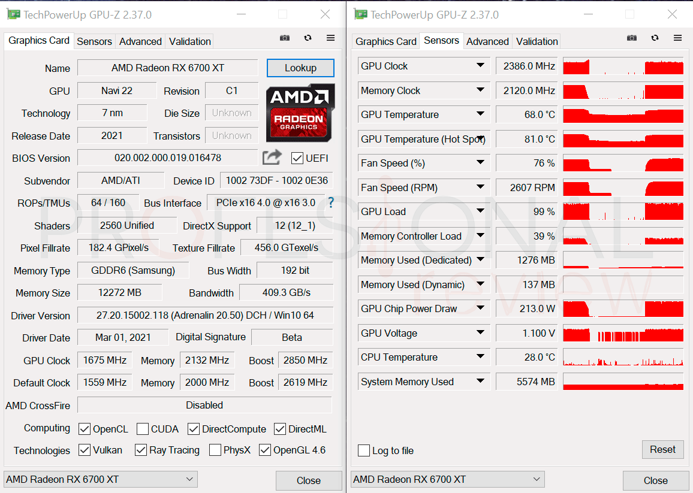Viewport: 693px width, 493px height.
Task: Click the Memory Size 12272 MB value
Action: pos(119,292)
